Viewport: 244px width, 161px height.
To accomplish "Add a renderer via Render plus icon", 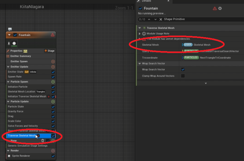I will click(x=53, y=151).
